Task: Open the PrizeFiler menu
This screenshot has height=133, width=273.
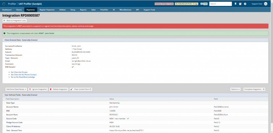Action: pyautogui.click(x=104, y=10)
